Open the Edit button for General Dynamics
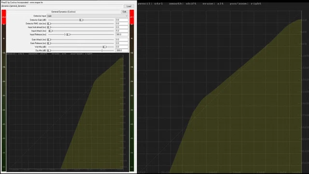This screenshot has width=309, height=174. click(125, 12)
